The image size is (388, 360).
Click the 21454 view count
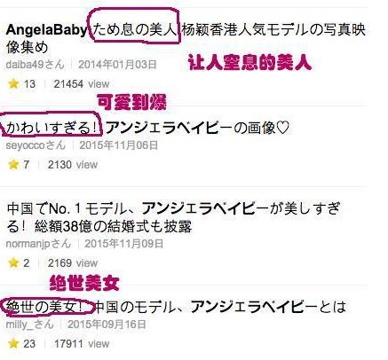[x=82, y=84]
